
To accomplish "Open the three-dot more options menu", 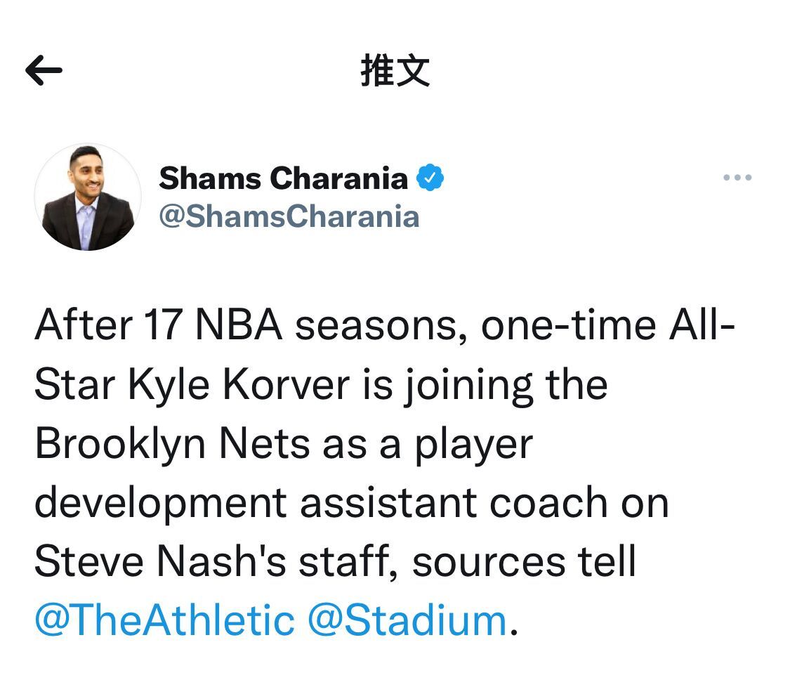I will tap(737, 178).
